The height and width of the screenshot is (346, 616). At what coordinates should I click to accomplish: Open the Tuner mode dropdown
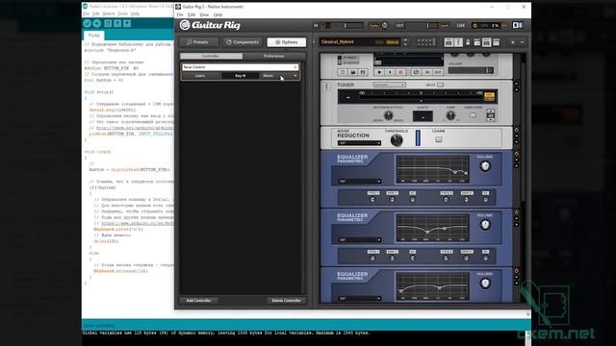pyautogui.click(x=389, y=85)
